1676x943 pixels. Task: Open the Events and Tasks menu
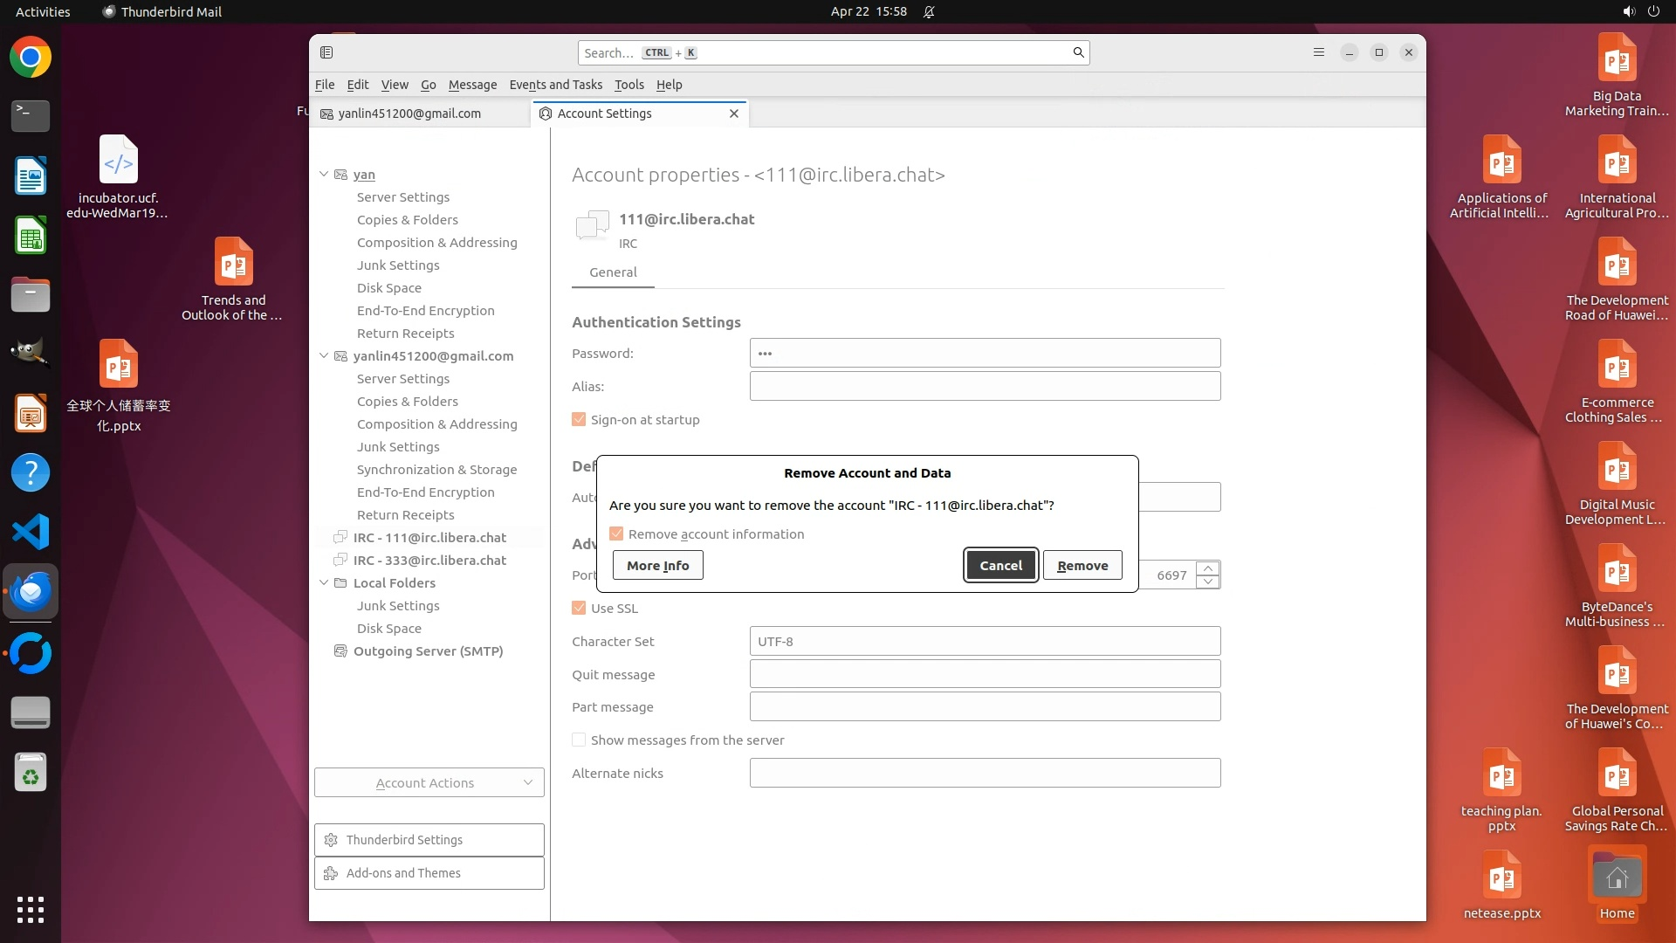click(555, 85)
